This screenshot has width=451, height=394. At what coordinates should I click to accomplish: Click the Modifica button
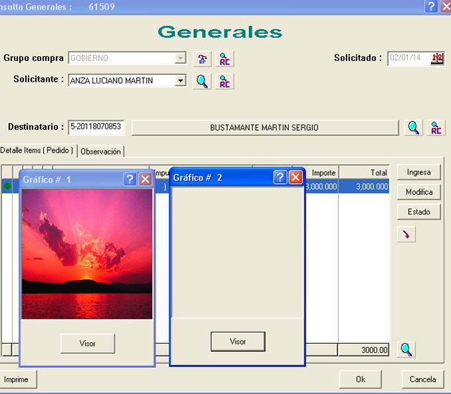point(418,192)
